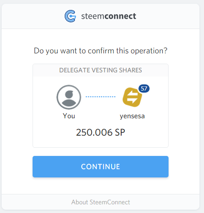Viewport: 204px width, 213px height.
Task: Click the 250.006 SP amount text
Action: point(101,132)
